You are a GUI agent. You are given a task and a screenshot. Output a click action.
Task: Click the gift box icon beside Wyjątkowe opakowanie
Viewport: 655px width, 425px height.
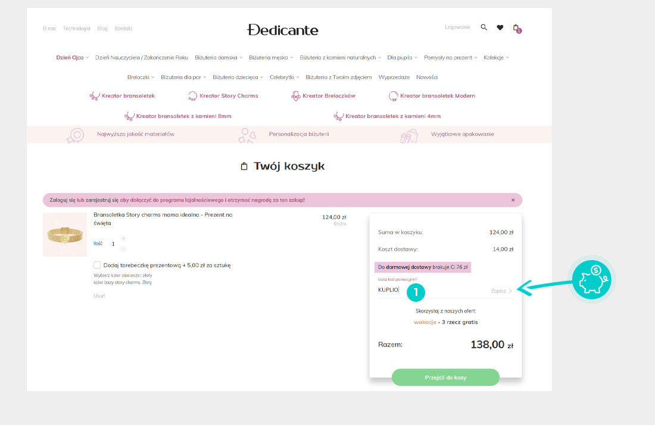[x=409, y=136]
